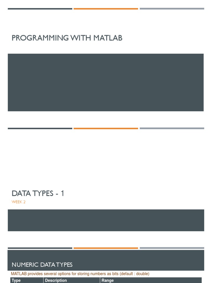Click the "Type" table column header
The height and width of the screenshot is (283, 212).
tap(16, 280)
